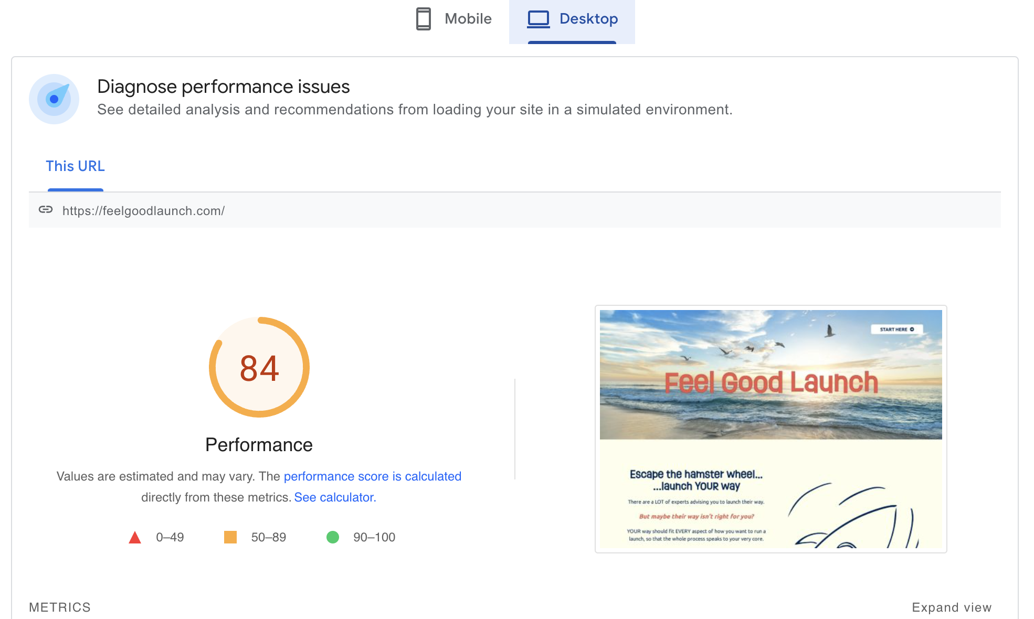Viewport: 1034px width, 619px height.
Task: Click the 0–49 range text
Action: [170, 537]
